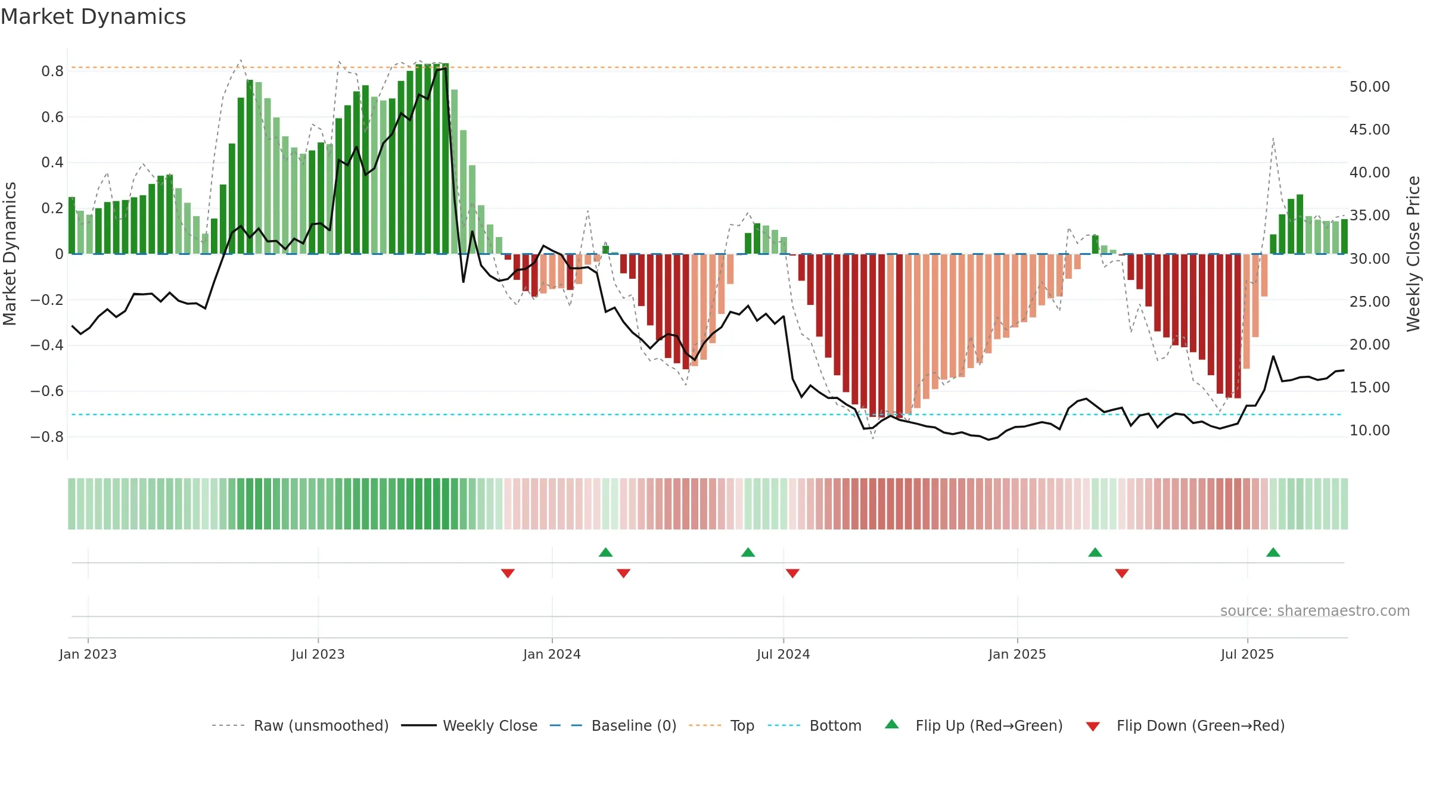Click the Jan 2025 x-axis label

[x=1017, y=654]
